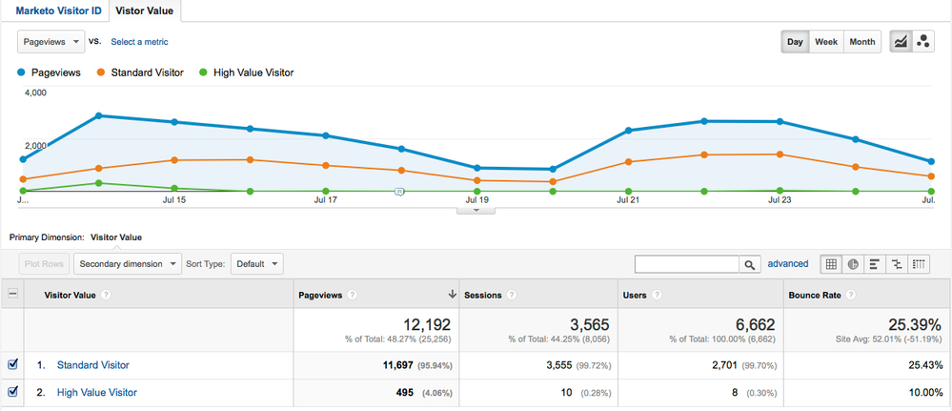
Task: Click the Select a metric link
Action: (x=139, y=42)
